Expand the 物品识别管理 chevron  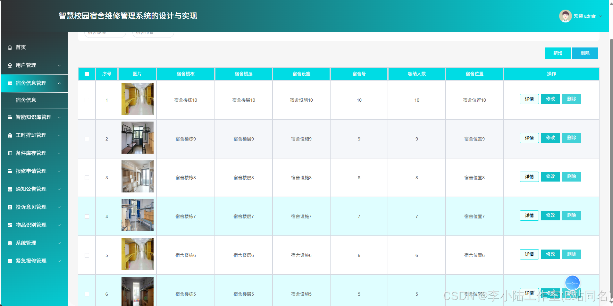tap(59, 225)
